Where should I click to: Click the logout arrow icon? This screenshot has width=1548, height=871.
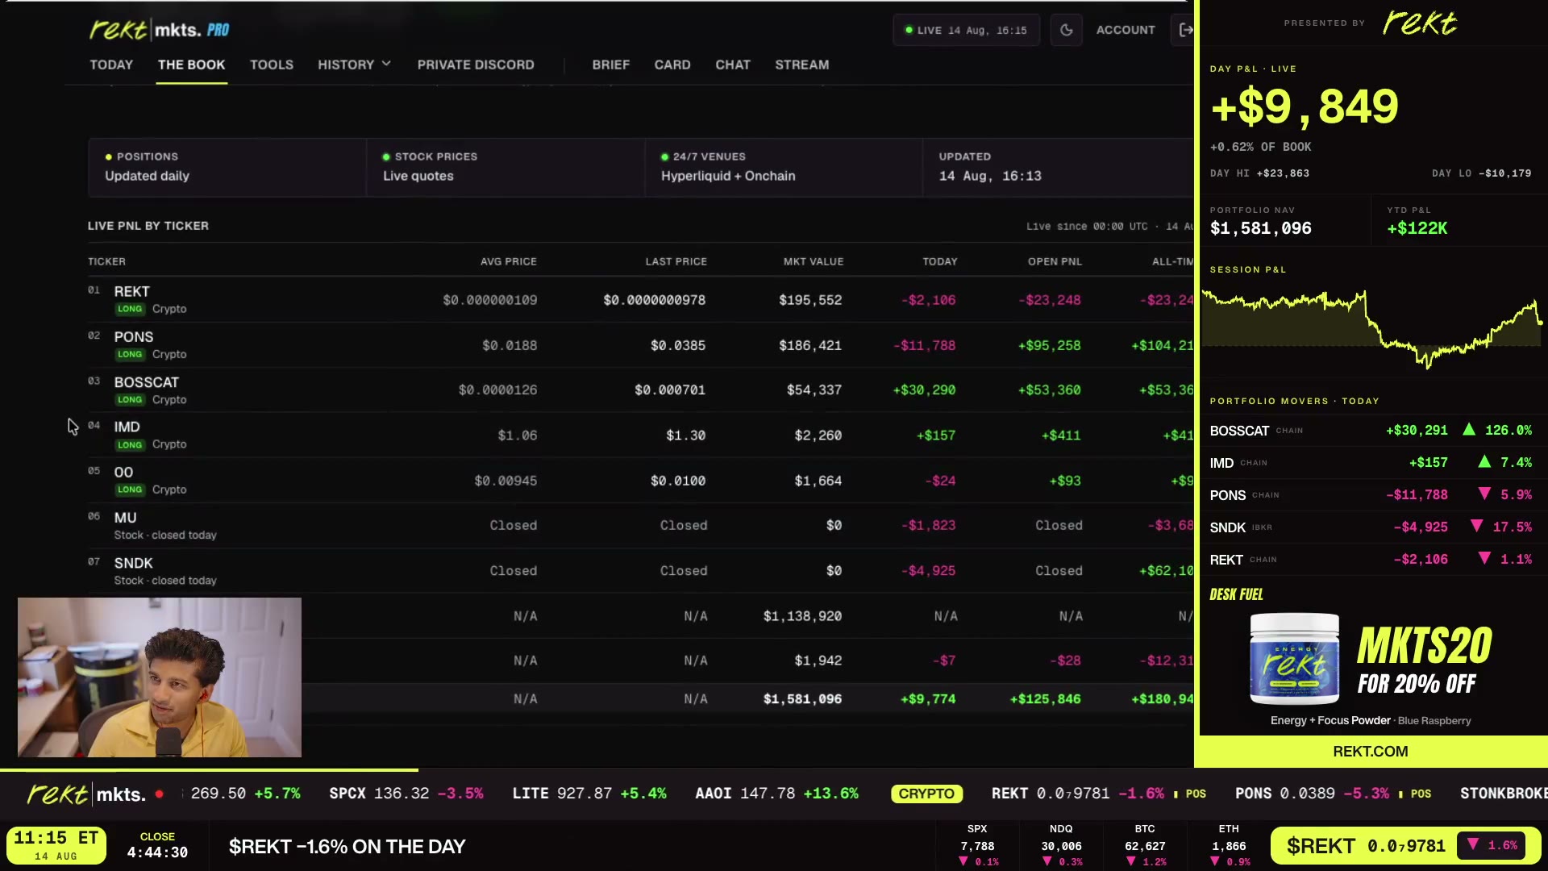pyautogui.click(x=1185, y=30)
